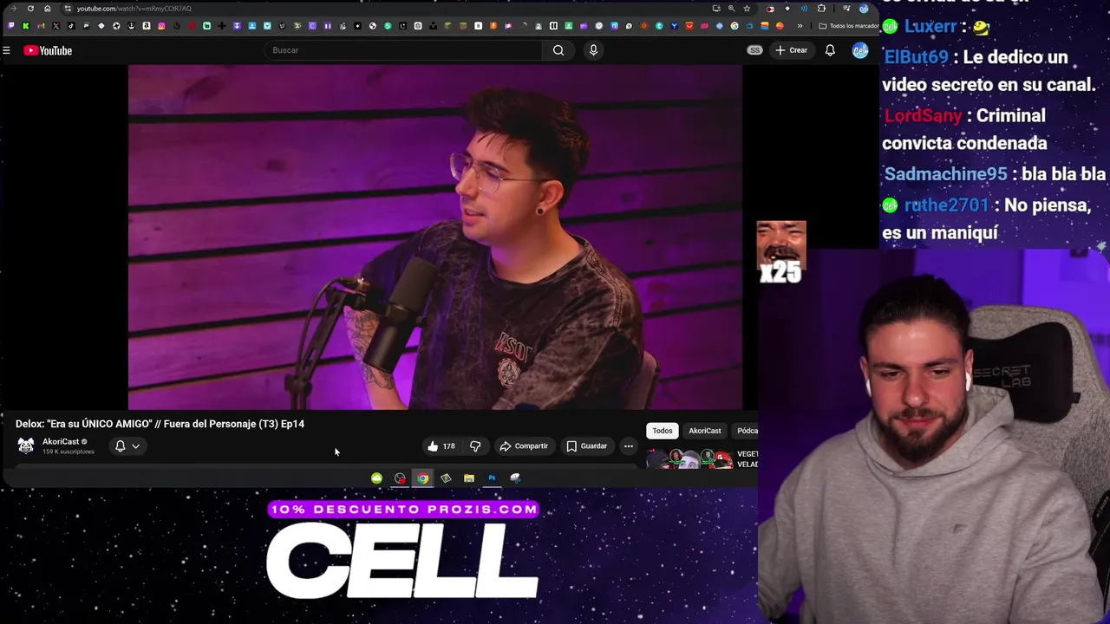Toggle the AkoriCast subscription bell
1110x624 pixels.
[121, 446]
